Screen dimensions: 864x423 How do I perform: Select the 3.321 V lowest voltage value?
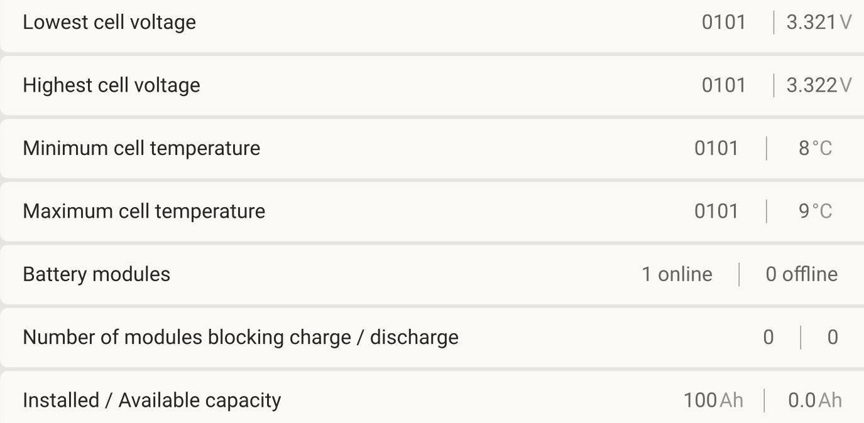coord(819,23)
